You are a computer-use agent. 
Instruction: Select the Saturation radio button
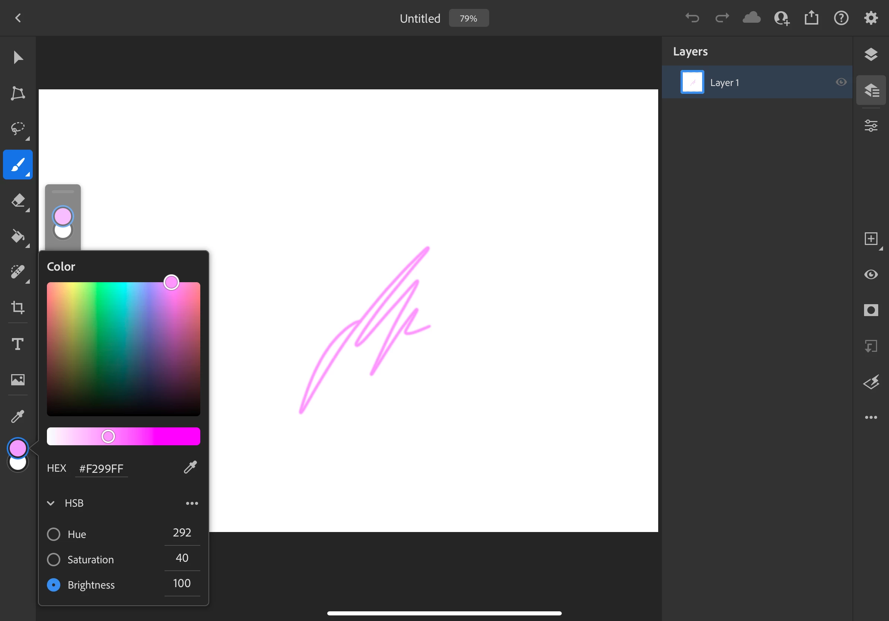click(x=54, y=560)
